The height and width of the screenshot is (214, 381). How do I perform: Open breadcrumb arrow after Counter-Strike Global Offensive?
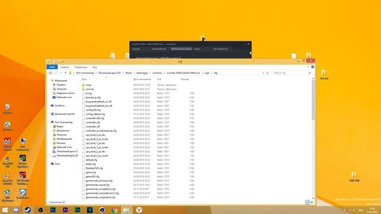click(202, 73)
